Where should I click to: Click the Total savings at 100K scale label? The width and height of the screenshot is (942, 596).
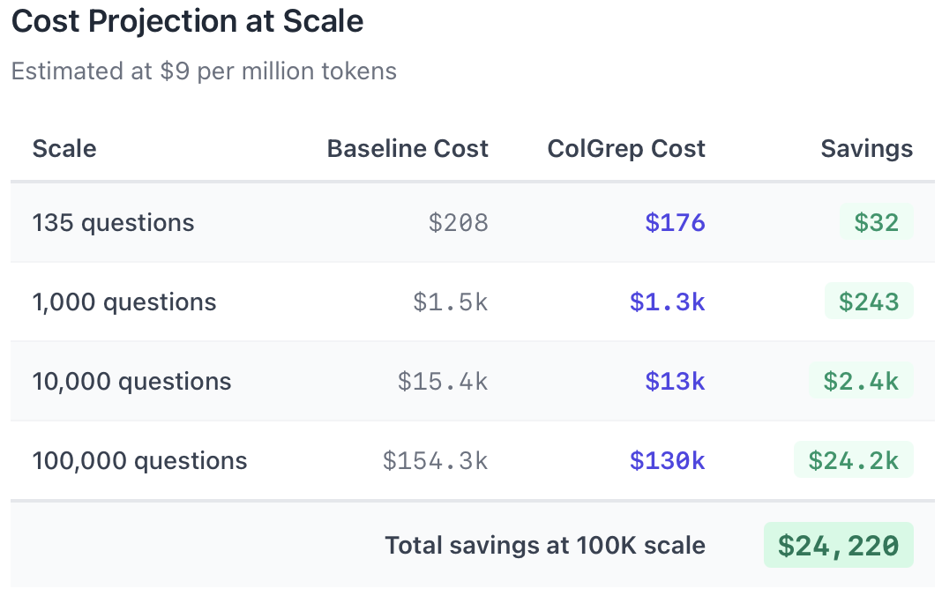544,546
